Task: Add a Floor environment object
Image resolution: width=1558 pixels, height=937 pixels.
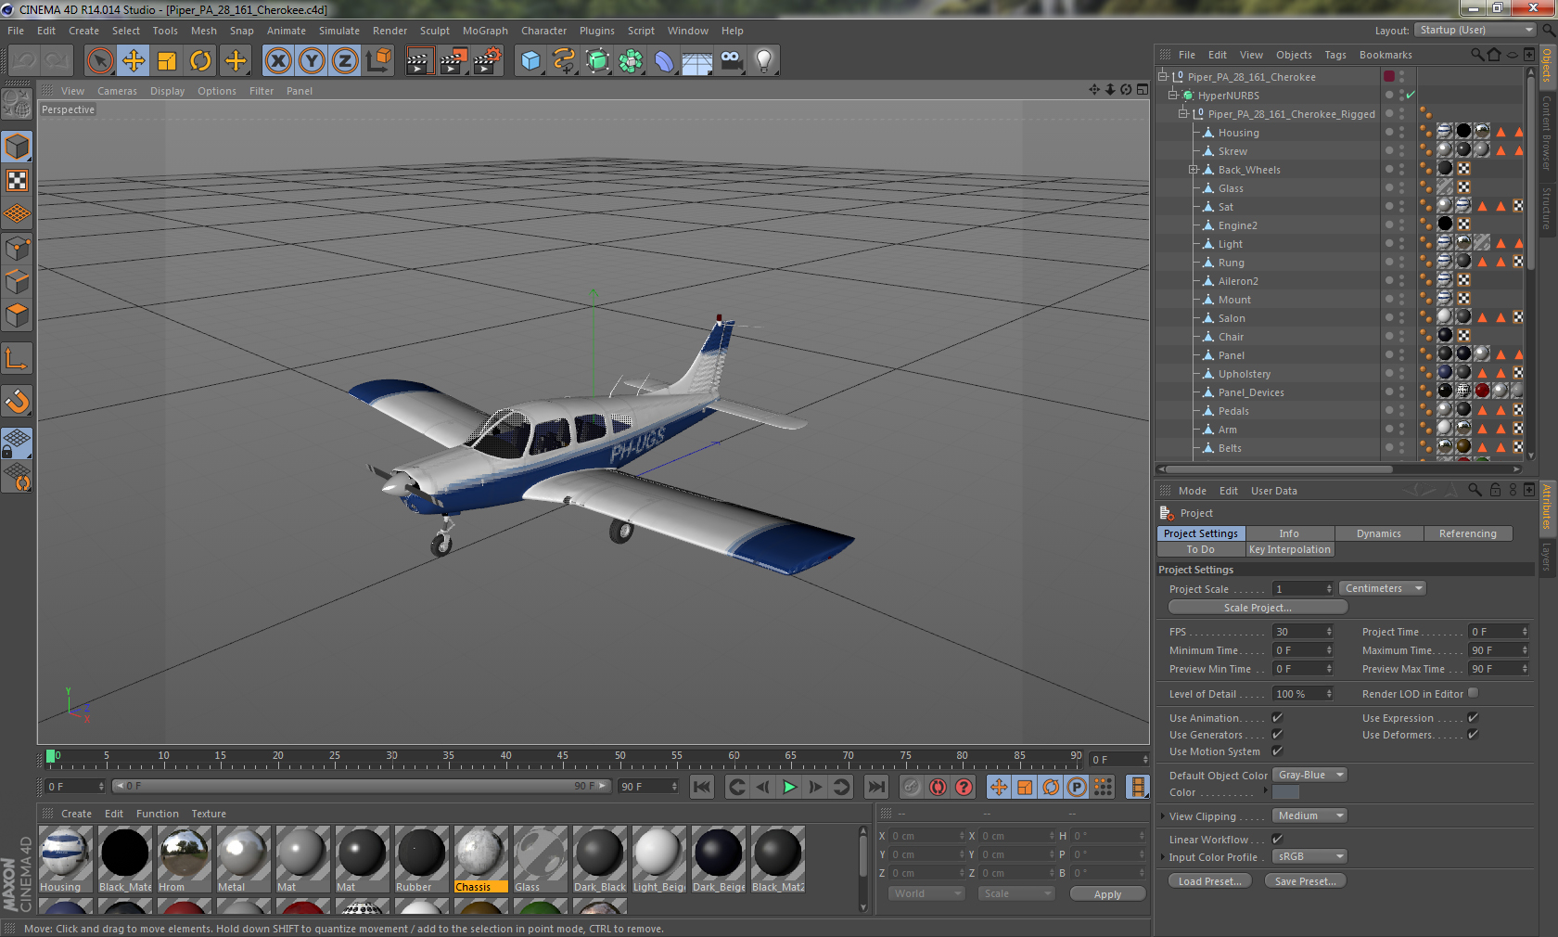Action: (697, 61)
